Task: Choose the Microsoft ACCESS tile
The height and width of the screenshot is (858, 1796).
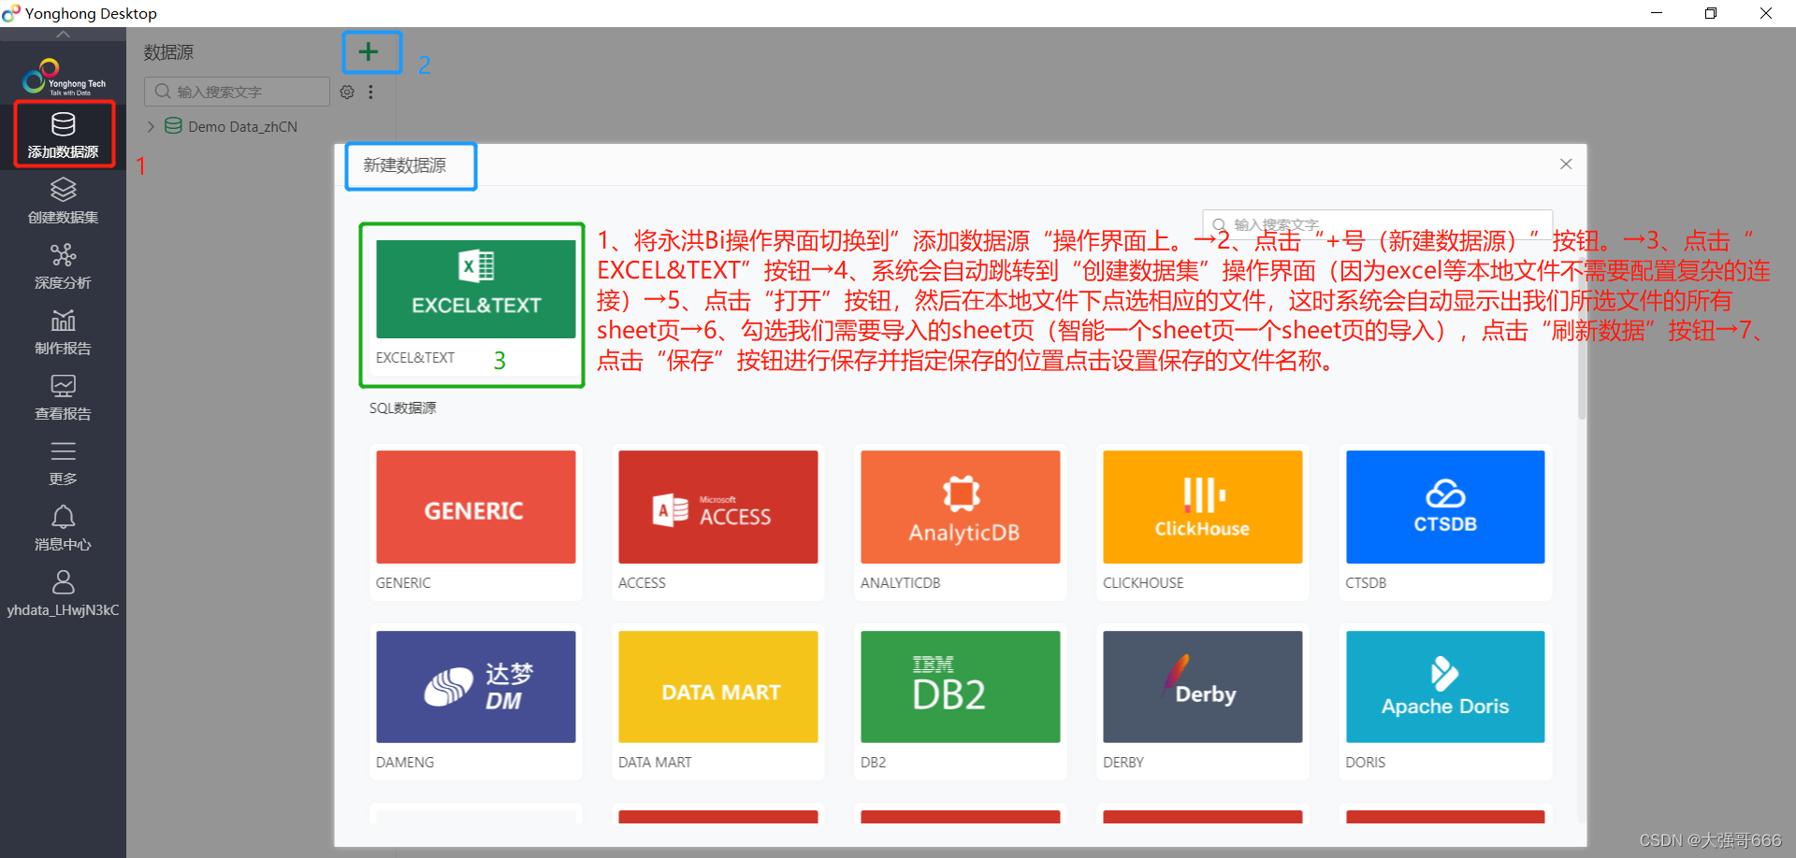Action: click(x=717, y=522)
